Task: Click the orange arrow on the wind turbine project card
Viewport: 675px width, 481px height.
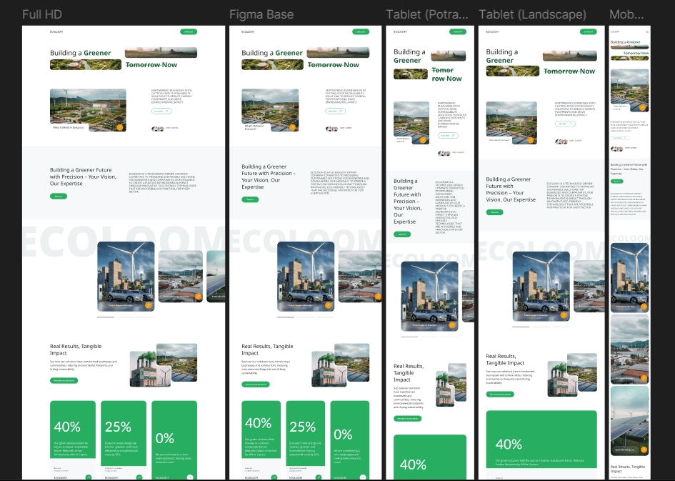Action: coord(149,305)
